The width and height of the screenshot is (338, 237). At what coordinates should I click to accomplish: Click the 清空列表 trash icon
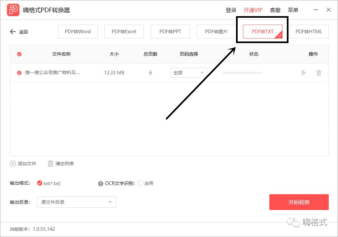50,164
